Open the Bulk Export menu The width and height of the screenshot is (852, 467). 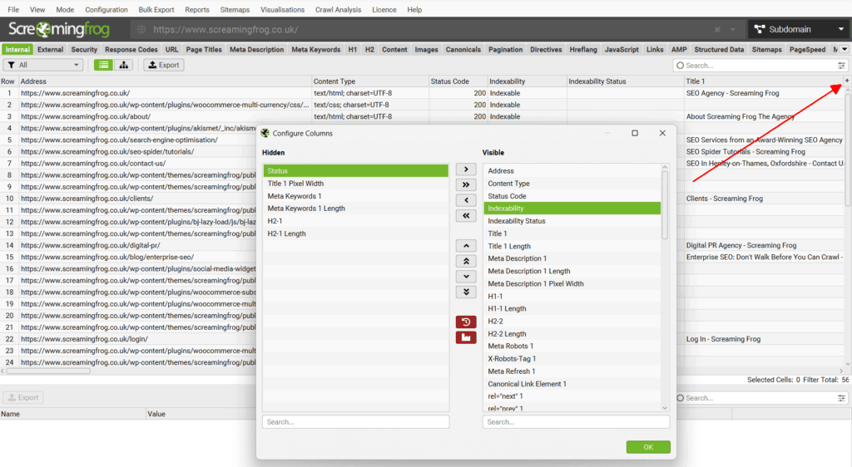[156, 10]
